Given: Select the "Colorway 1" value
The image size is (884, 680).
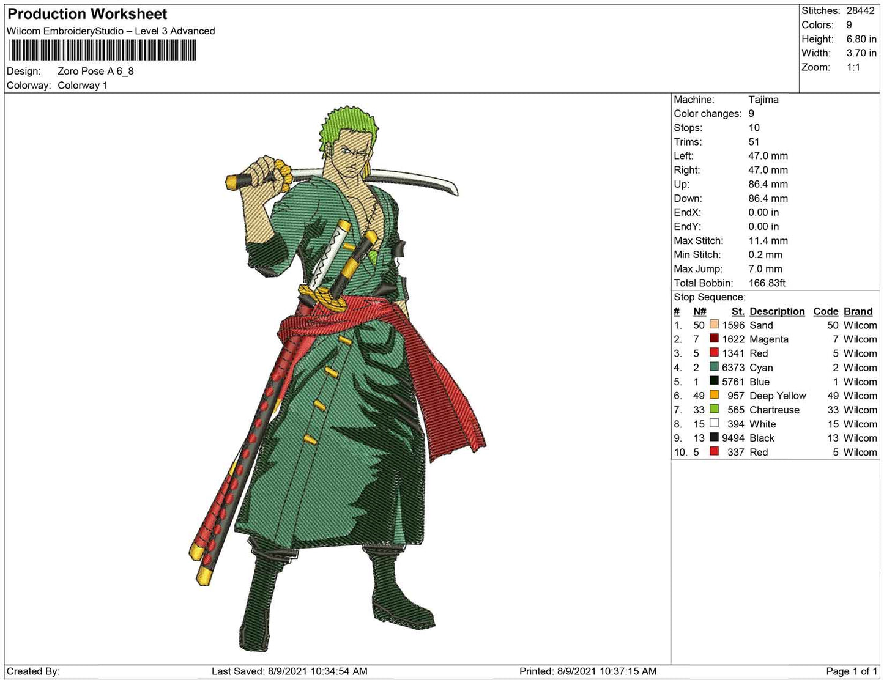Looking at the screenshot, I should pos(83,86).
